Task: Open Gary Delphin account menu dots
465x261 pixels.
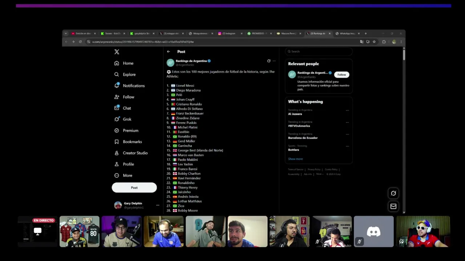Action: pos(158,205)
